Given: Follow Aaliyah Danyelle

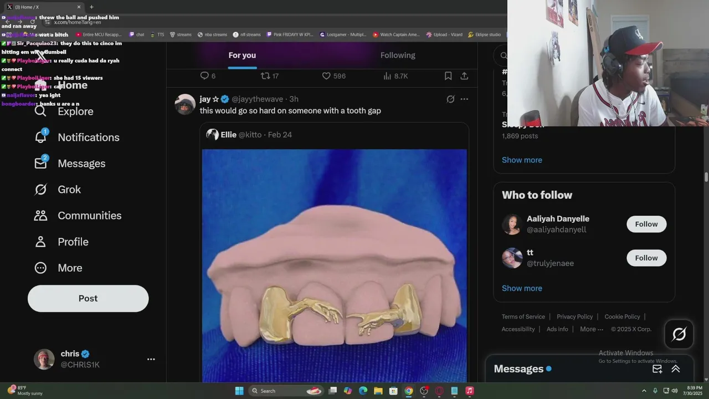Looking at the screenshot, I should coord(646,224).
